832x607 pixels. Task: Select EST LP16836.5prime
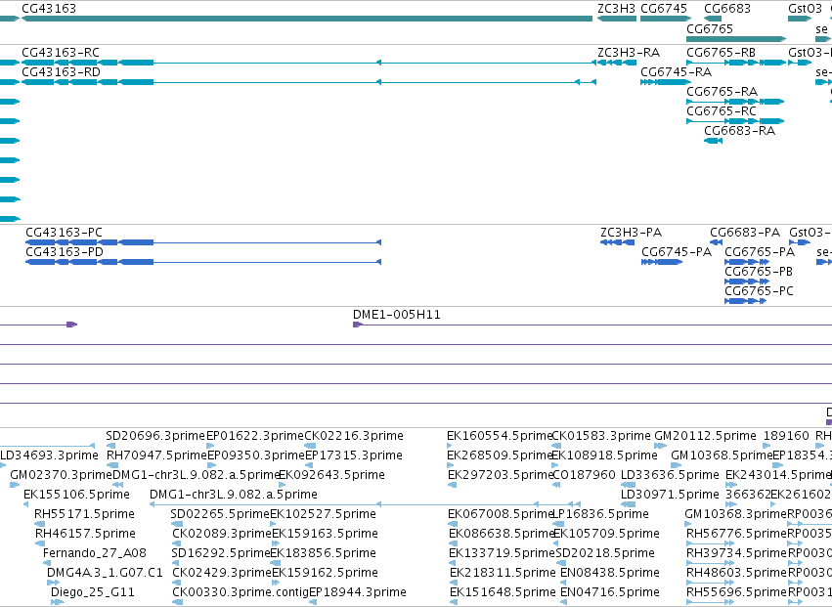pyautogui.click(x=600, y=514)
